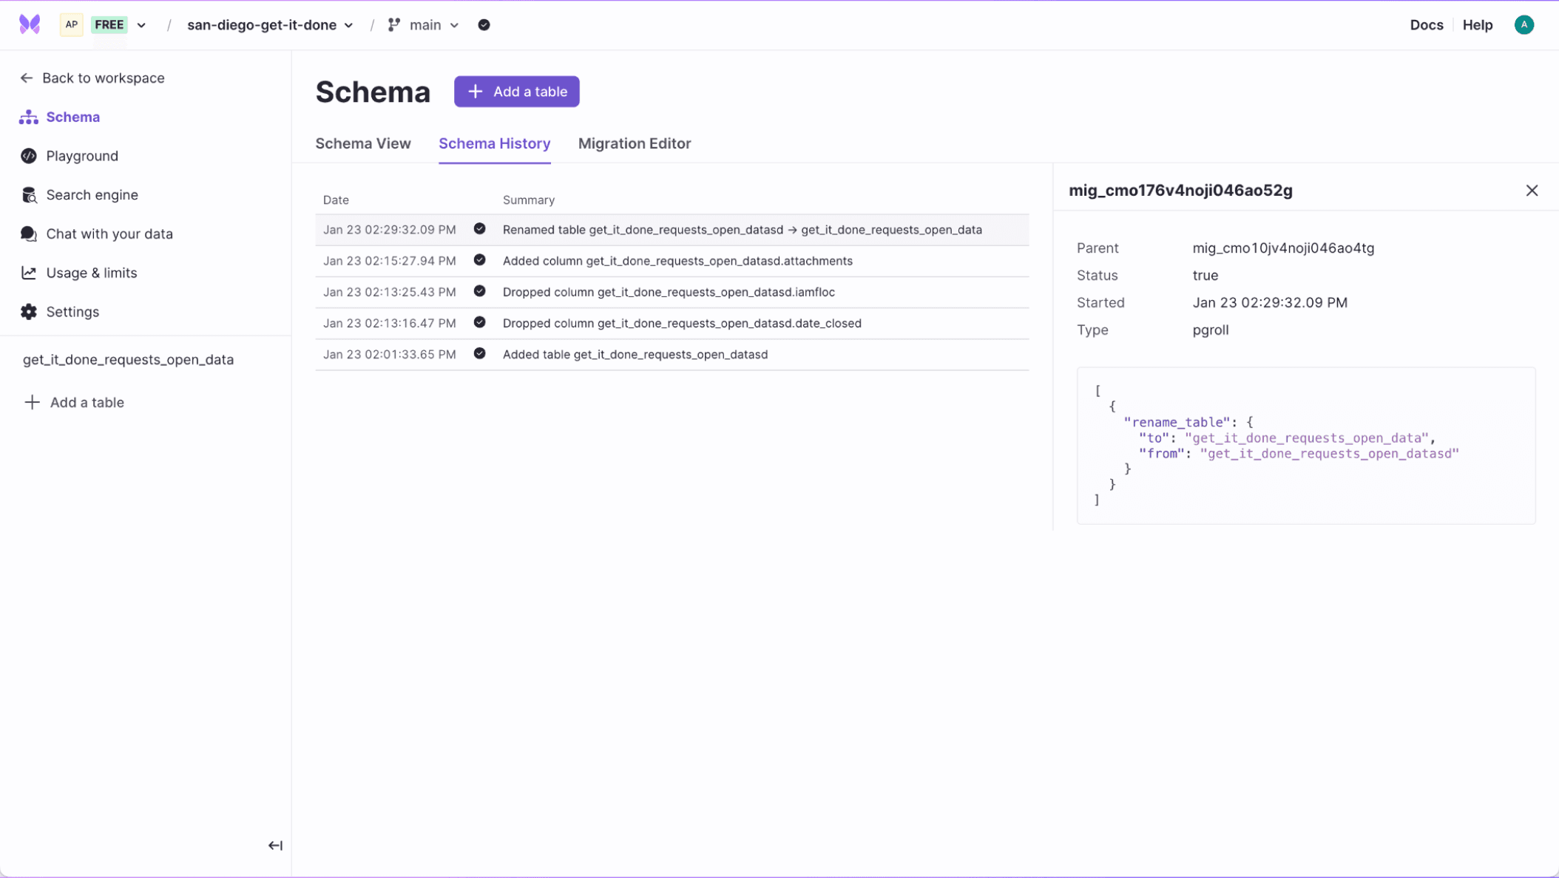Viewport: 1559px width, 878px height.
Task: Click the completed status dot on renamed table row
Action: click(480, 229)
